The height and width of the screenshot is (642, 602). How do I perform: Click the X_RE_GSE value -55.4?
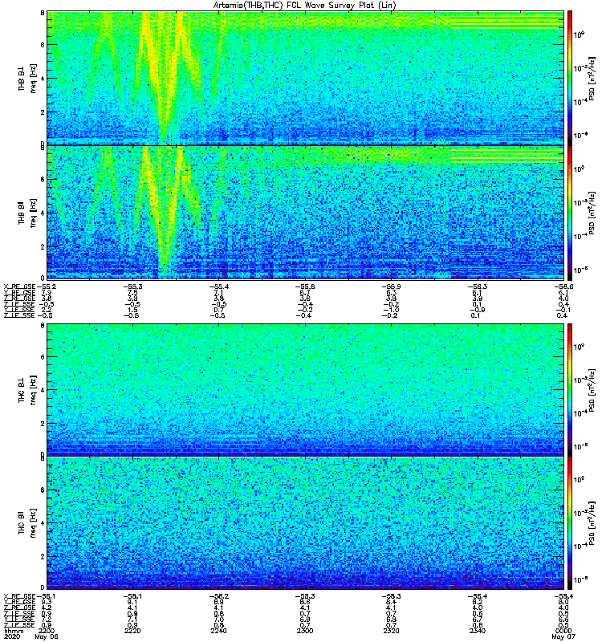tap(218, 286)
